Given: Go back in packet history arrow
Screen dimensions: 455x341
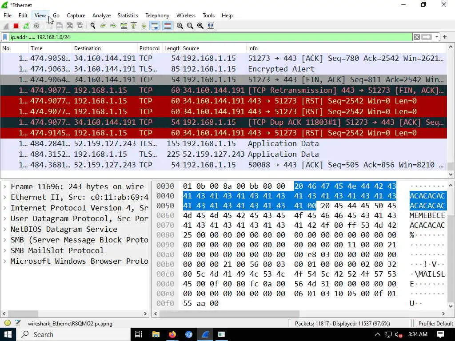Looking at the screenshot, I should click(x=103, y=26).
